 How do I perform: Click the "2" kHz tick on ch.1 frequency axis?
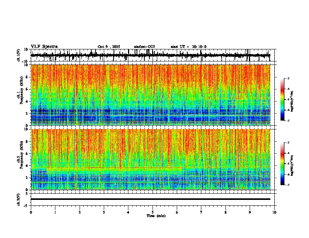click(27, 114)
